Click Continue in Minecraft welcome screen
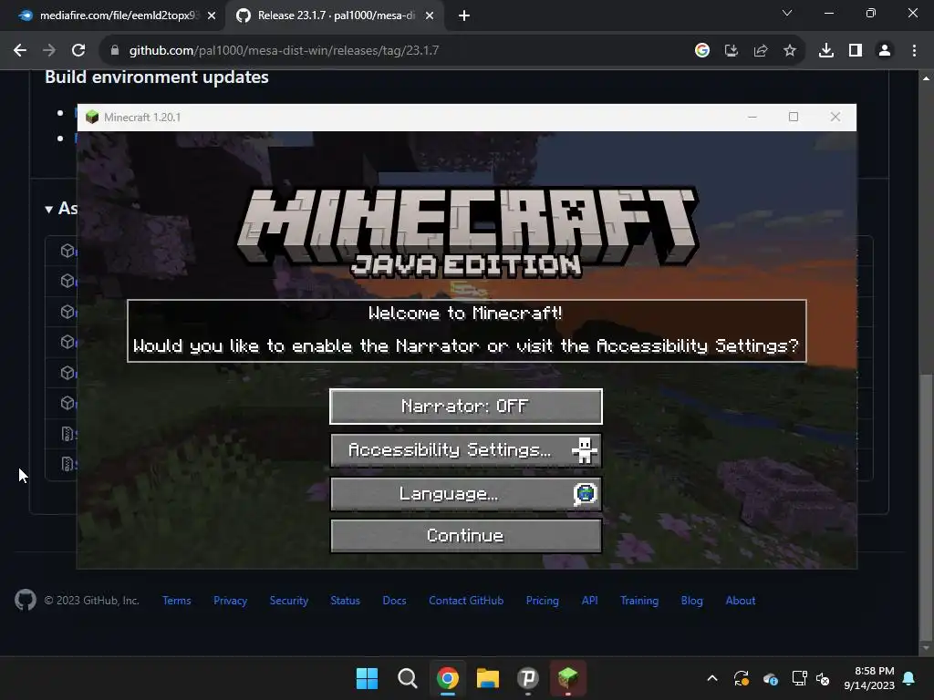 466,536
